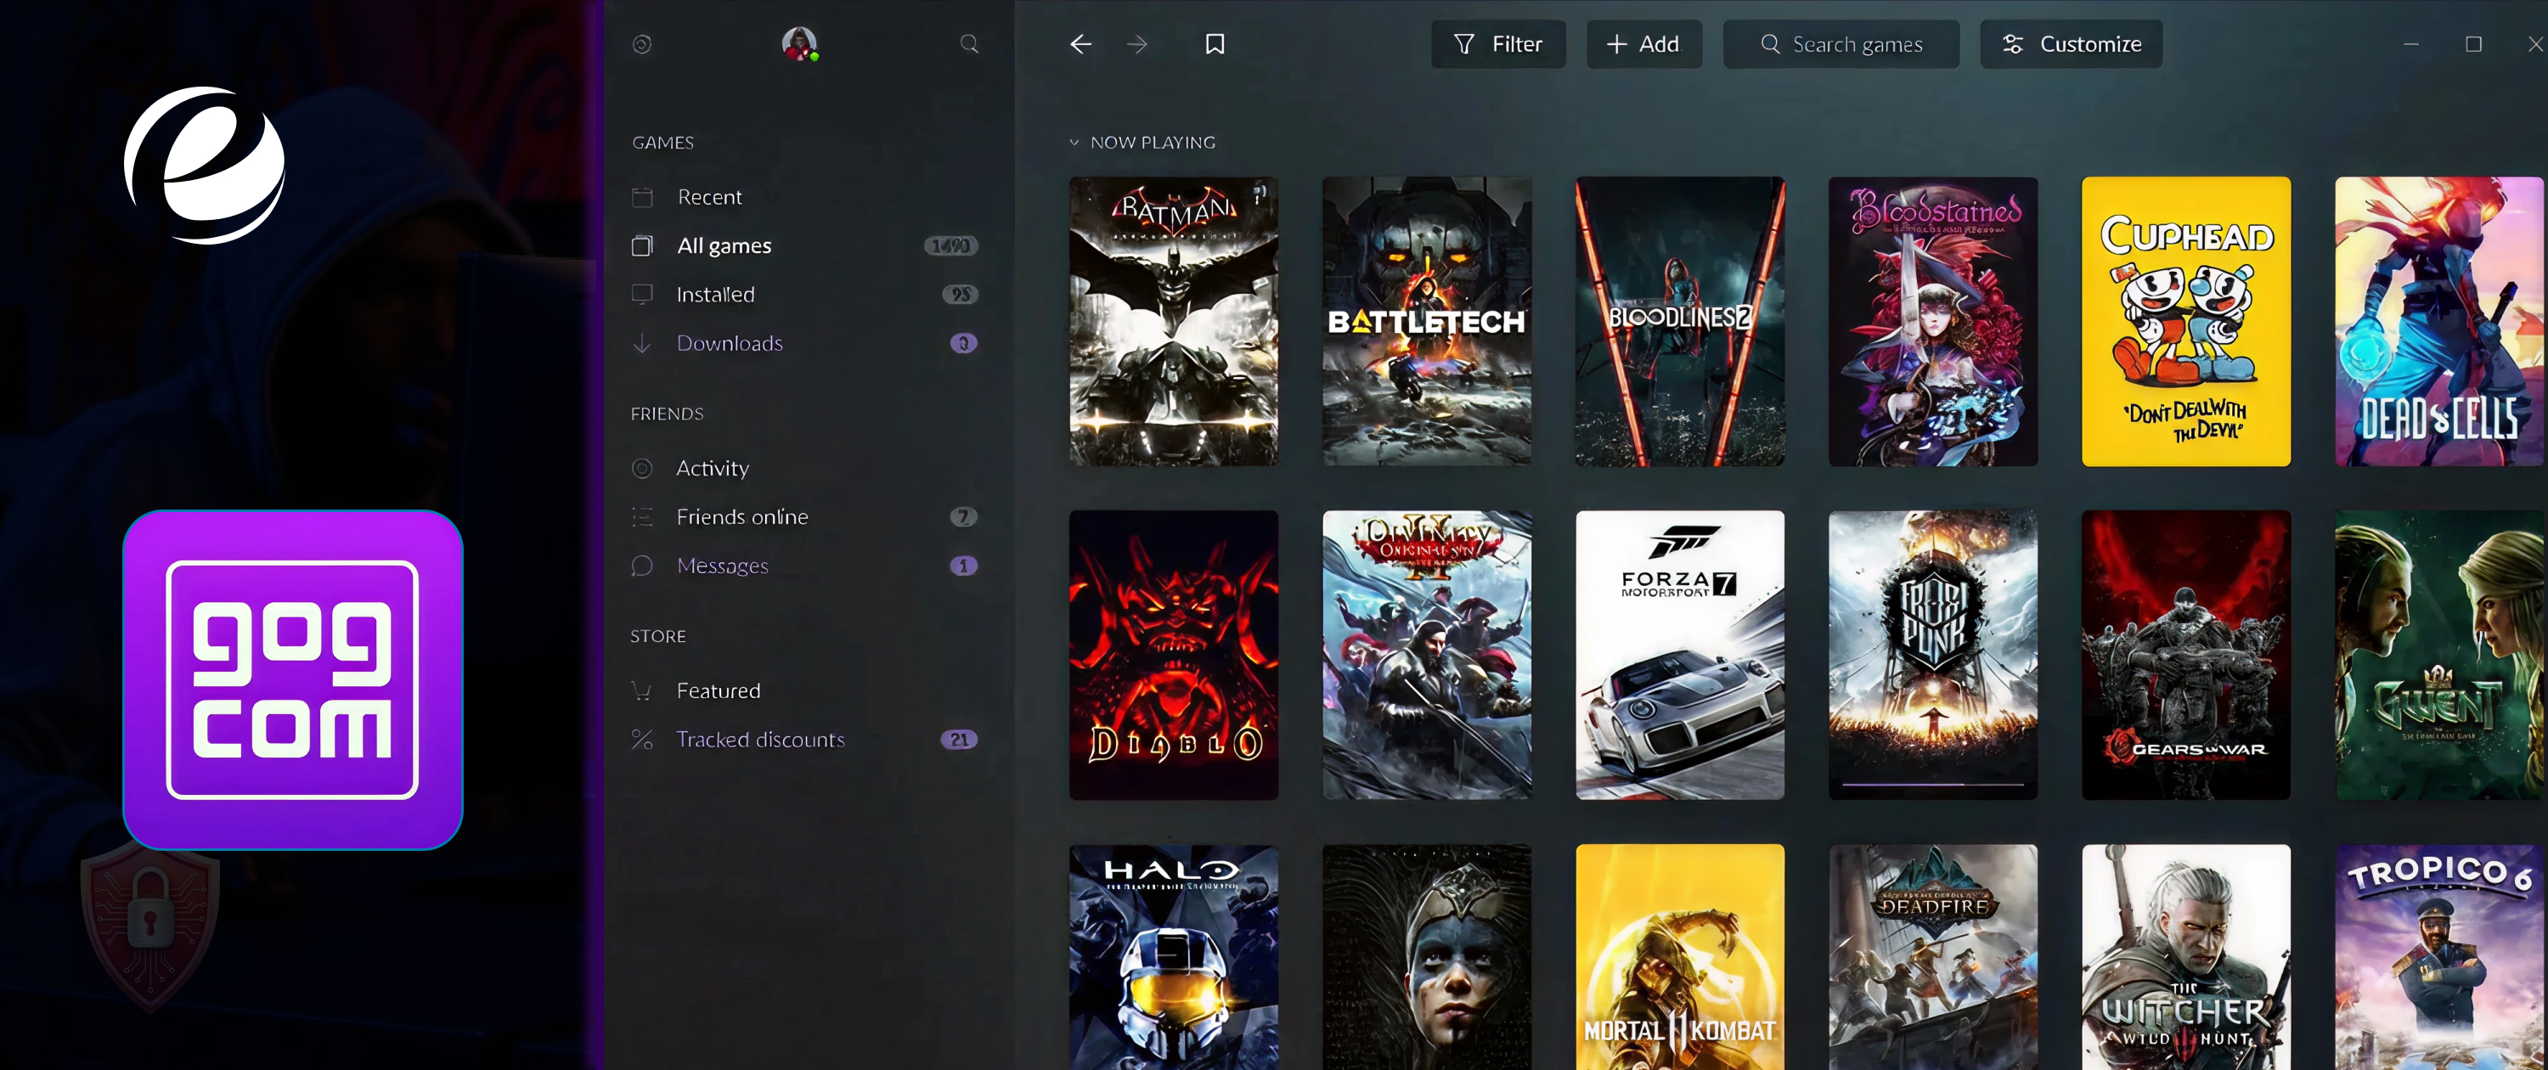Image resolution: width=2548 pixels, height=1070 pixels.
Task: Open Friends online list
Action: point(741,517)
